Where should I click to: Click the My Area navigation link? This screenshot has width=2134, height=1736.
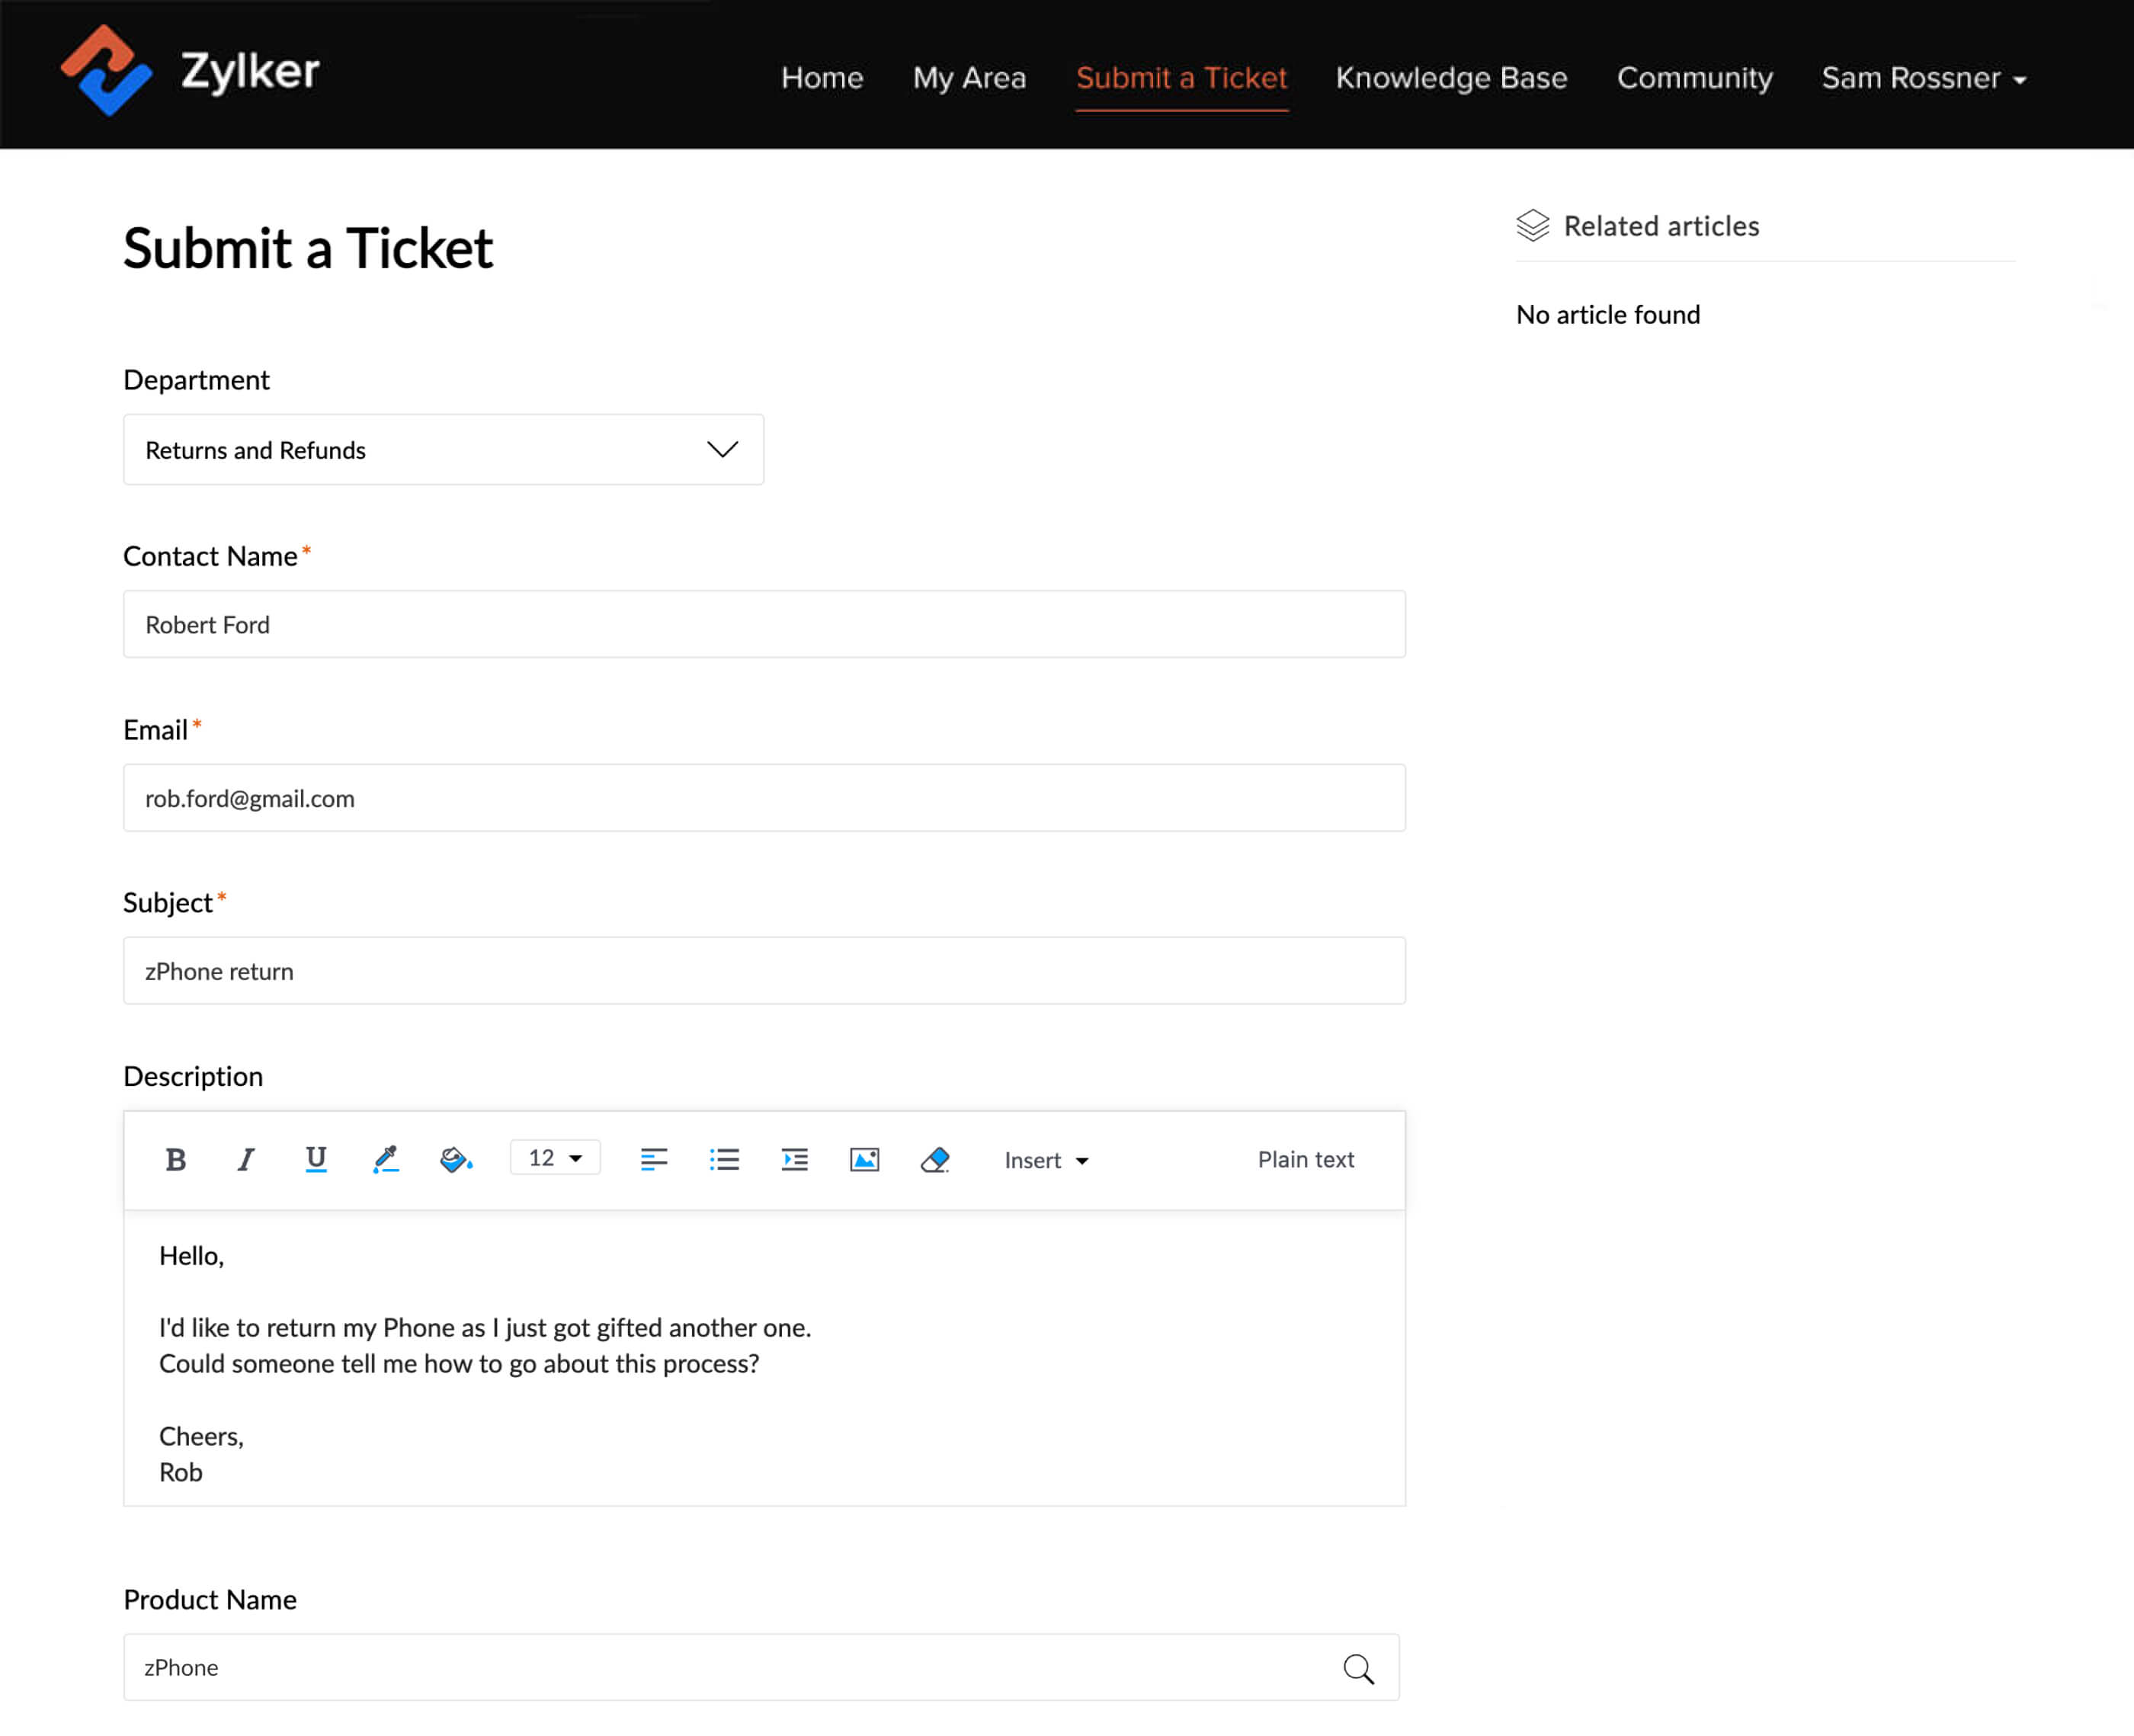coord(969,76)
